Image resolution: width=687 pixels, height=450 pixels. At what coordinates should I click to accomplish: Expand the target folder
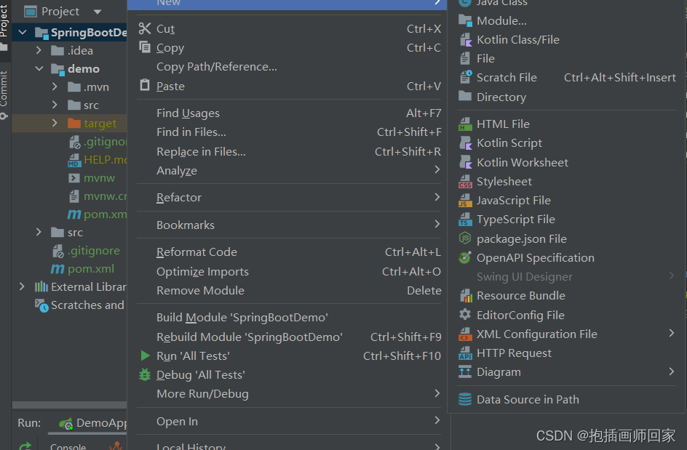tap(55, 124)
